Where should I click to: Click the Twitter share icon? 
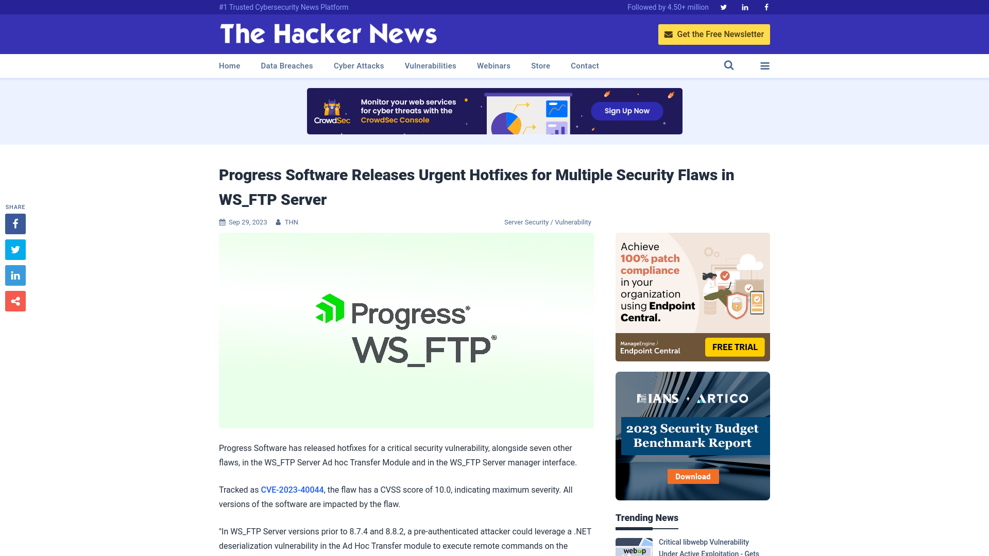point(15,249)
